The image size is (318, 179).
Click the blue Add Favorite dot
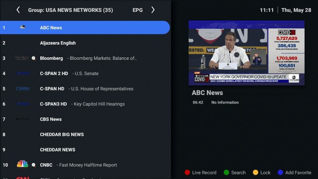coord(280,173)
